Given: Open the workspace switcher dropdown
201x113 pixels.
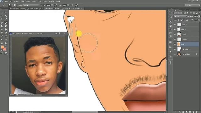Looking at the screenshot, I should coord(193,5).
